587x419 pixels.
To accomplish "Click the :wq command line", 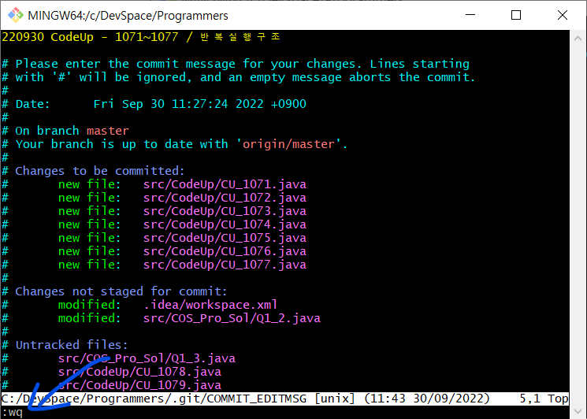I will coord(12,412).
